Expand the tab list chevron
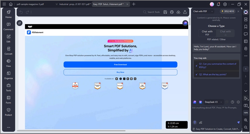Image resolution: width=250 pixels, height=134 pixels. 56,4
